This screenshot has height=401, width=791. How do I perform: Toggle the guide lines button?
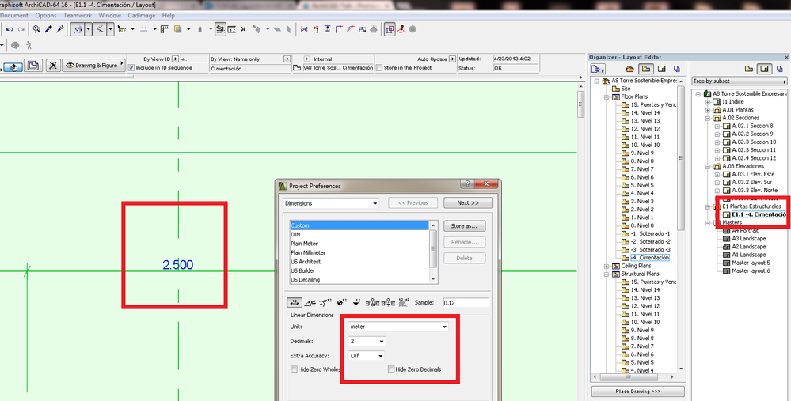pos(77,29)
